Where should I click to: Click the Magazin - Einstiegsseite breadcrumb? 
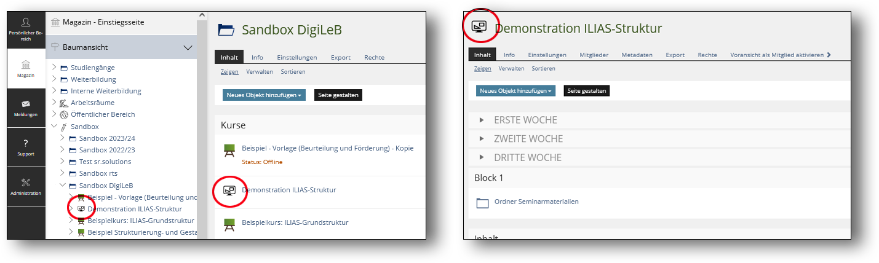point(103,22)
